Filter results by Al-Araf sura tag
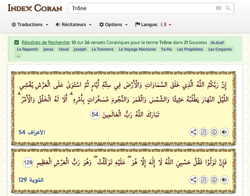The image size is (250, 196). click(217, 43)
